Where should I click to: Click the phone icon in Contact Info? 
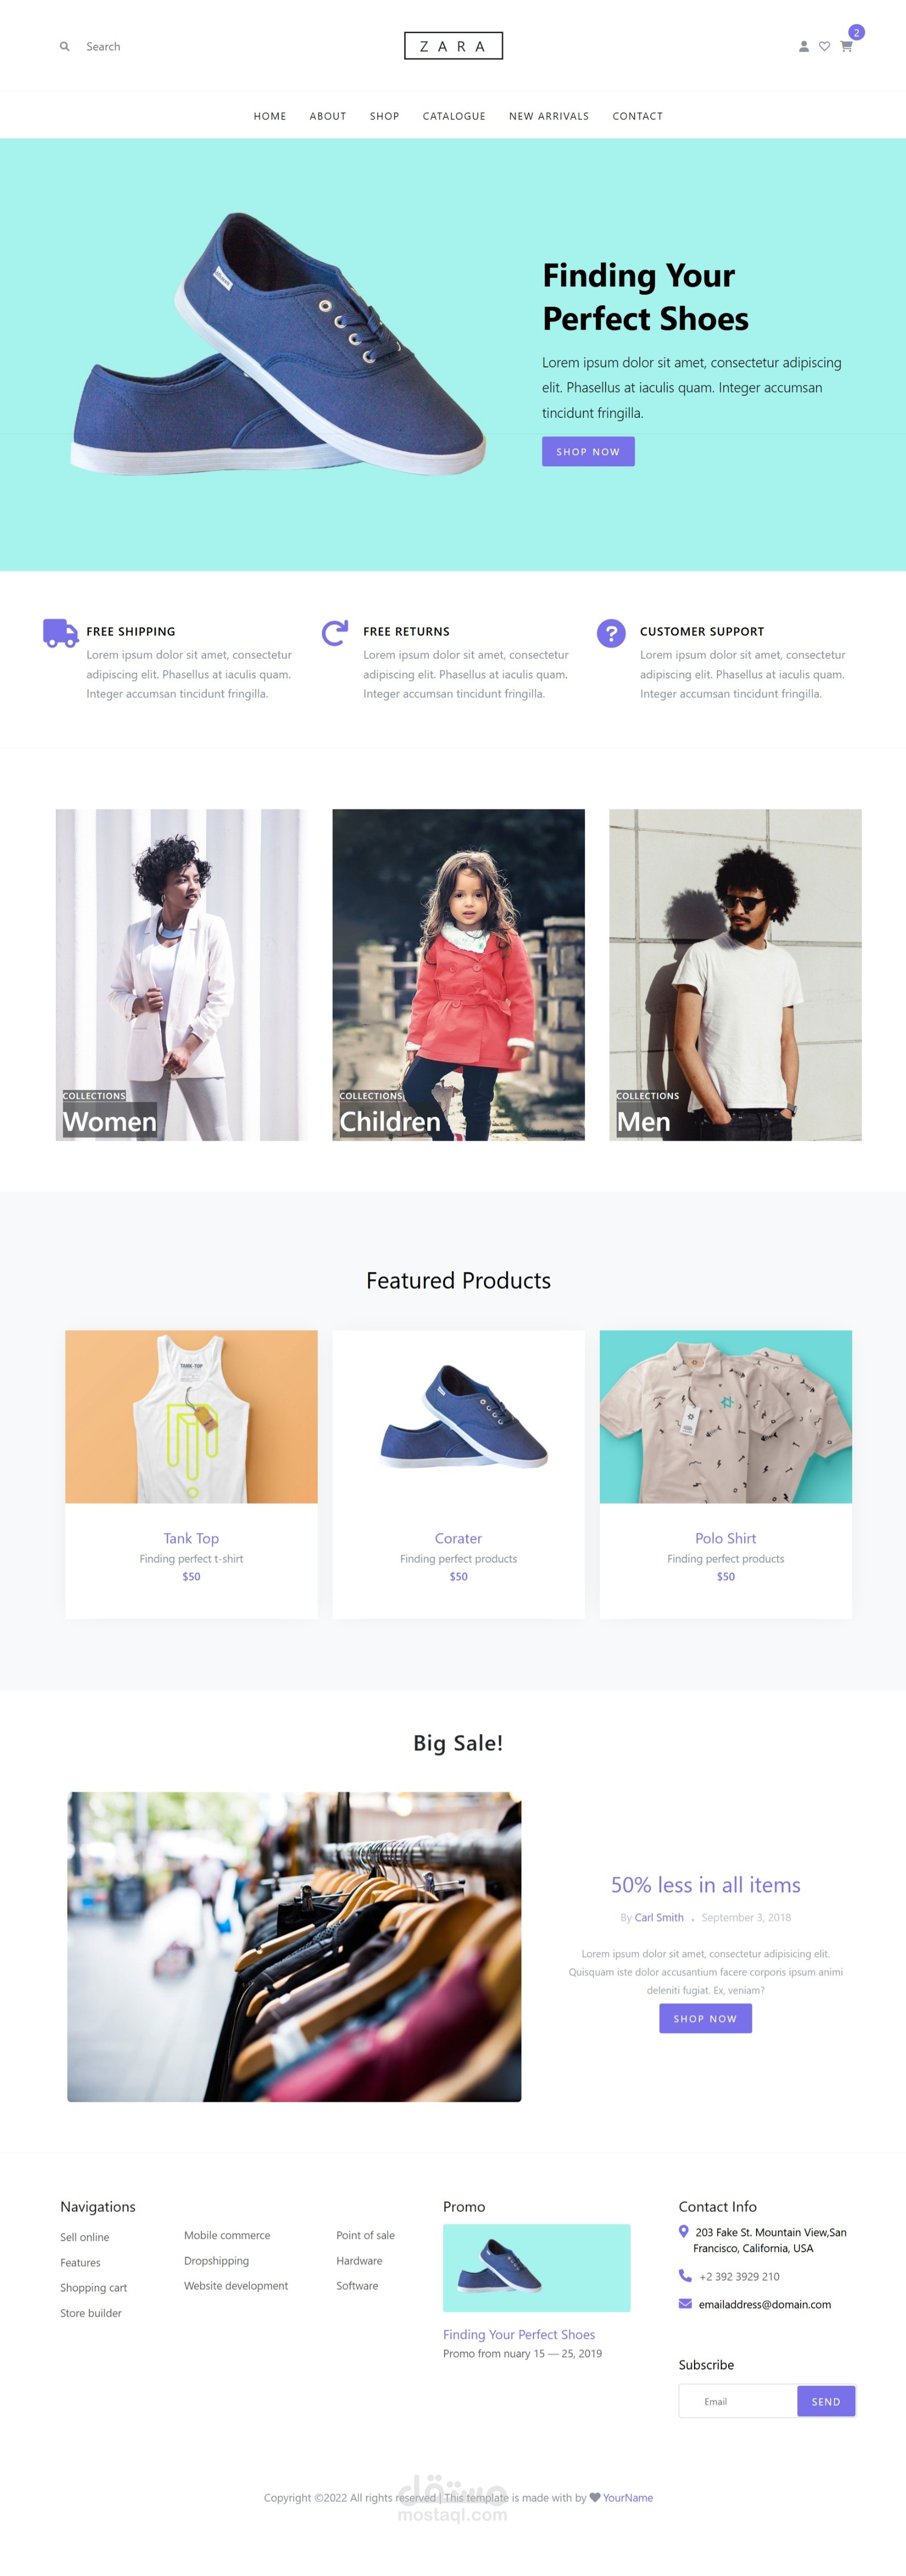pyautogui.click(x=685, y=2275)
